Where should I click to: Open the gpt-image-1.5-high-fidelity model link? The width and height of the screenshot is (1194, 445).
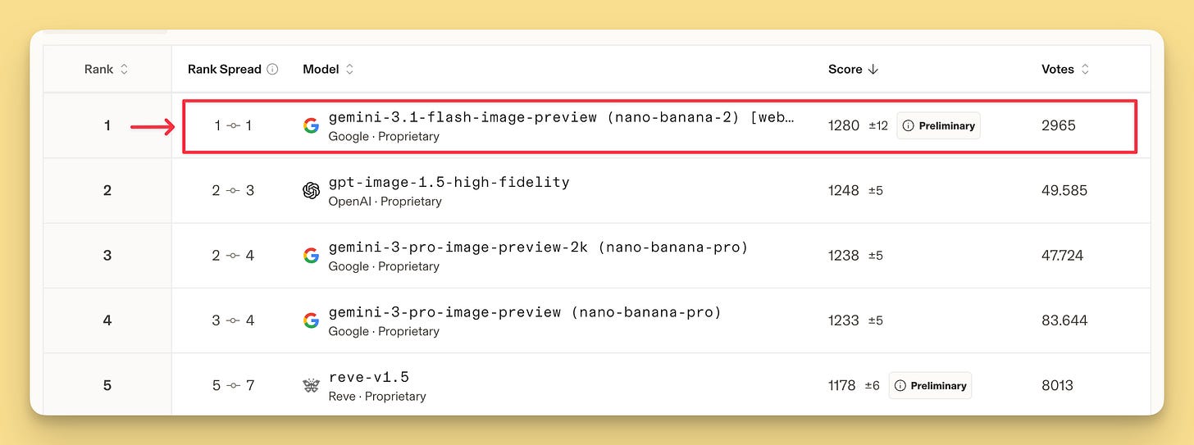(449, 182)
